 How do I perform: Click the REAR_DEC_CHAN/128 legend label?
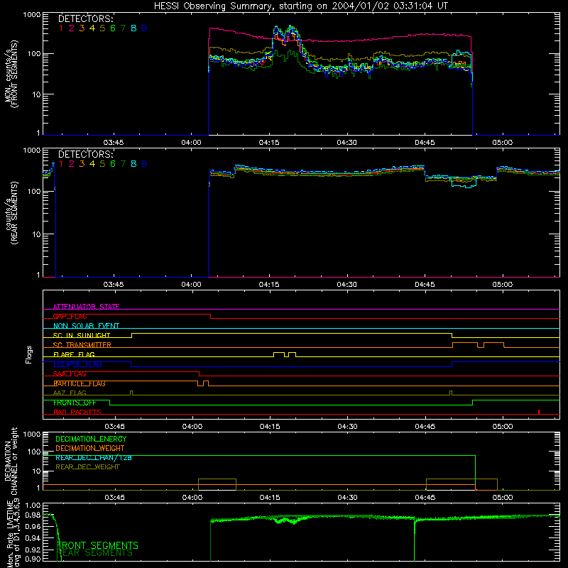click(x=94, y=457)
